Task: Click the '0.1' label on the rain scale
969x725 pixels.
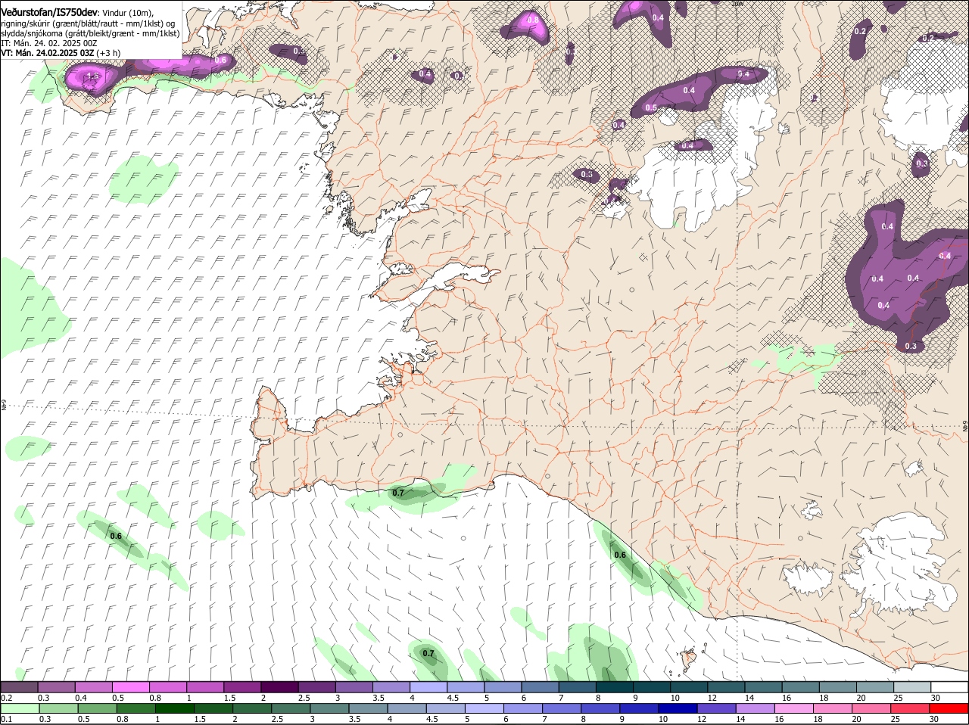Action: point(6,718)
